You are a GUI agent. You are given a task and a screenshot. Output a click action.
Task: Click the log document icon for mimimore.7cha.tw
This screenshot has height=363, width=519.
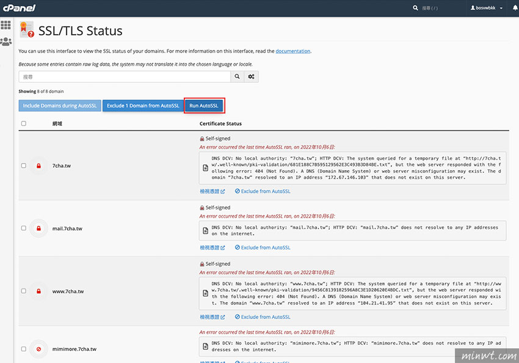tap(206, 346)
